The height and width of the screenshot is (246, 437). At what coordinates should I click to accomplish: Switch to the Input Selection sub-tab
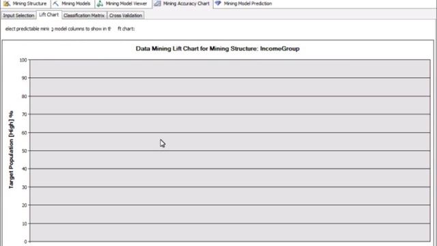(18, 15)
